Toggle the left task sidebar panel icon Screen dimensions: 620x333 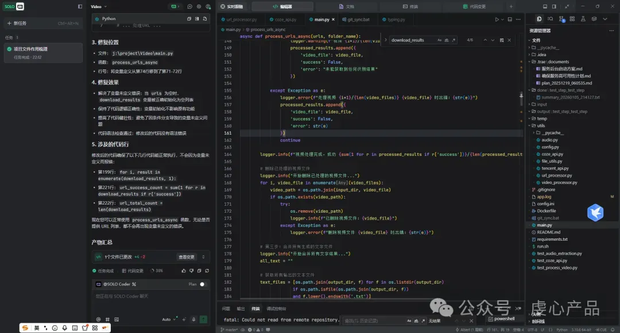point(80,6)
